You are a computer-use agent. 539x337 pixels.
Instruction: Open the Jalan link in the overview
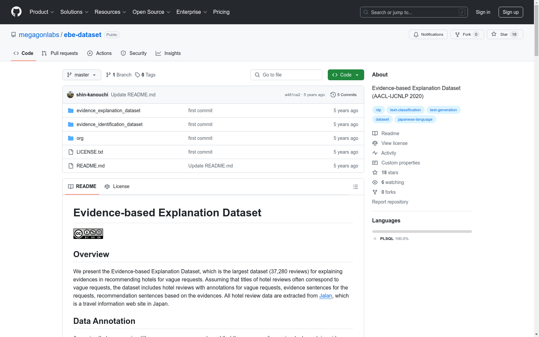pyautogui.click(x=326, y=296)
